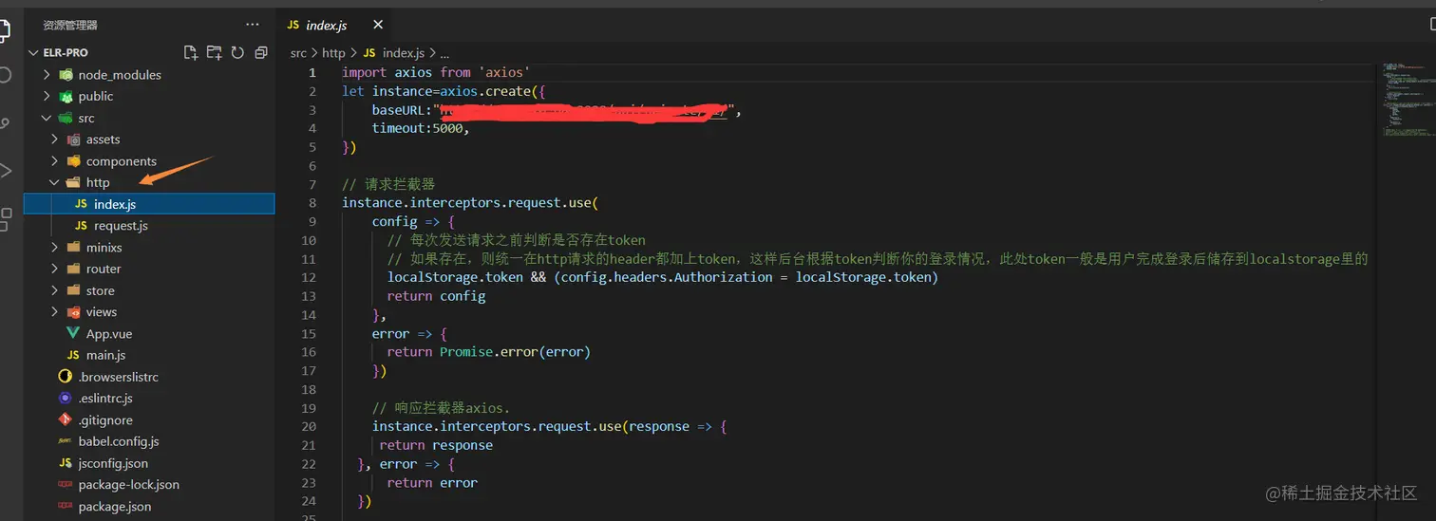The width and height of the screenshot is (1436, 521).
Task: Click line number 8 in the gutter
Action: coord(312,203)
